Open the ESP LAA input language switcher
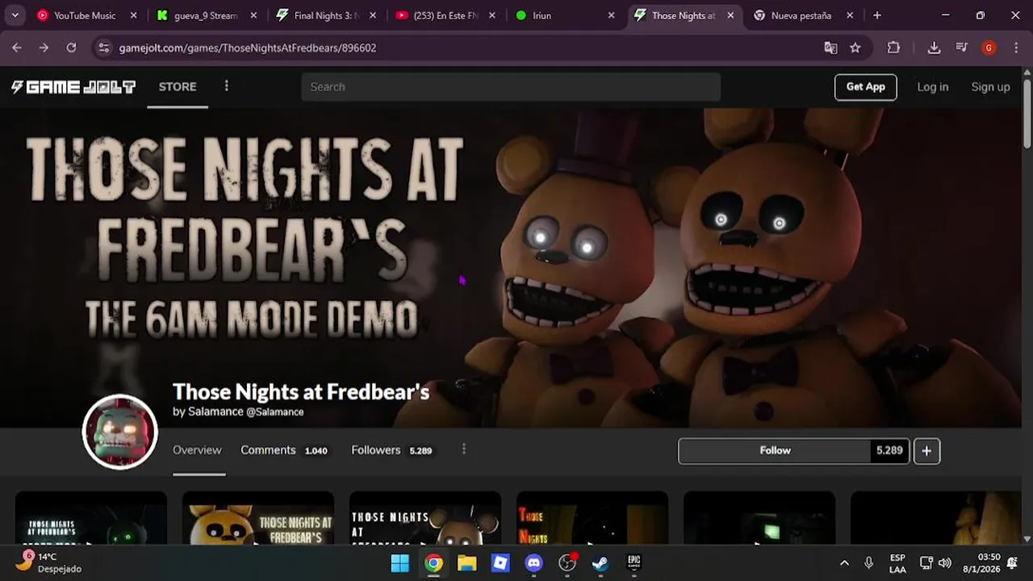Image resolution: width=1033 pixels, height=581 pixels. coord(897,563)
